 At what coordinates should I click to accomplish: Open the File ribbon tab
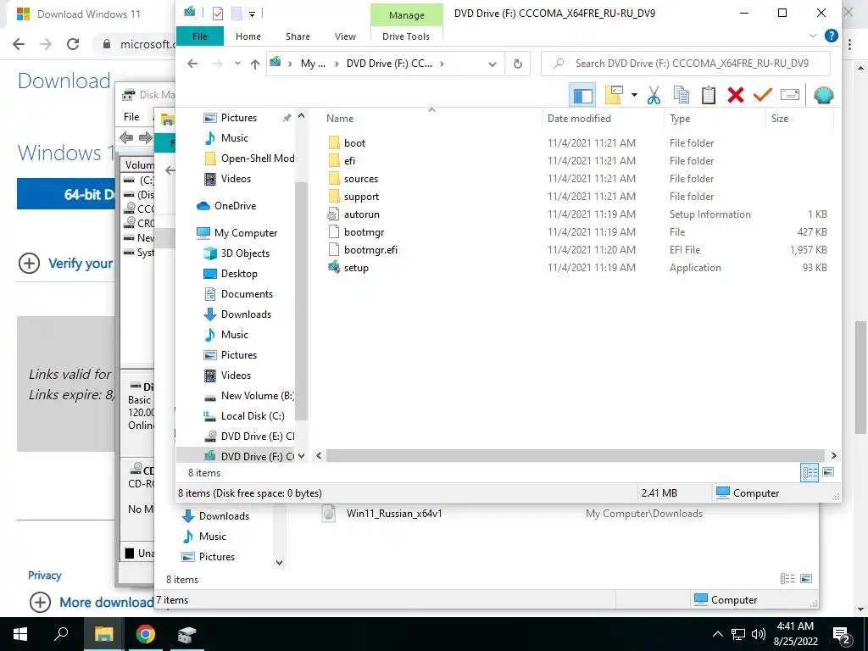(x=200, y=36)
